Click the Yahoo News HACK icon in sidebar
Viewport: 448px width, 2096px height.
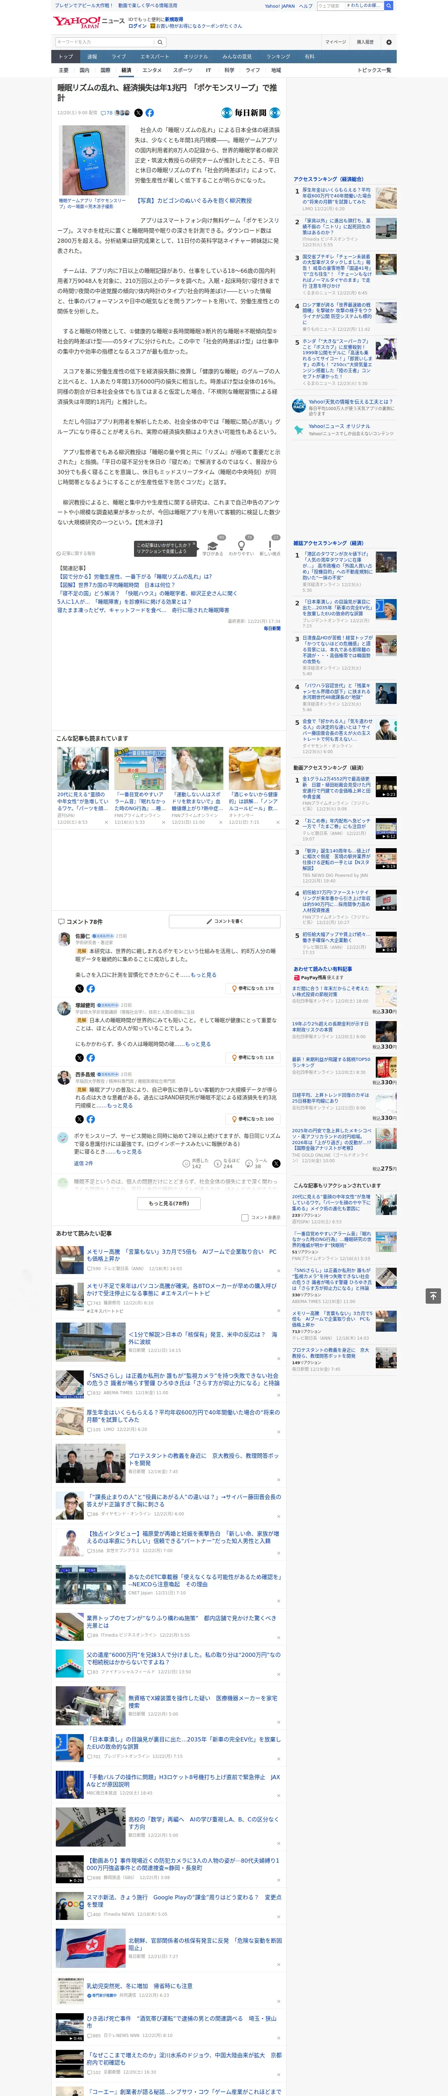tap(299, 405)
